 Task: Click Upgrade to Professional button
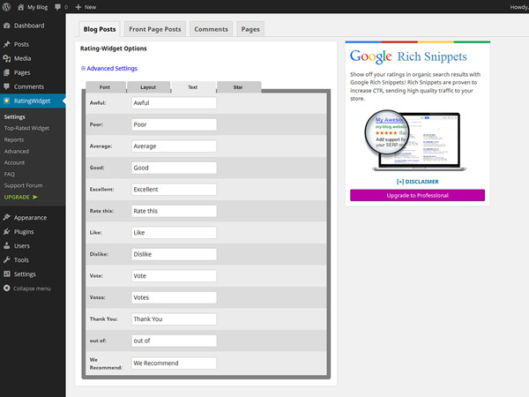(417, 195)
